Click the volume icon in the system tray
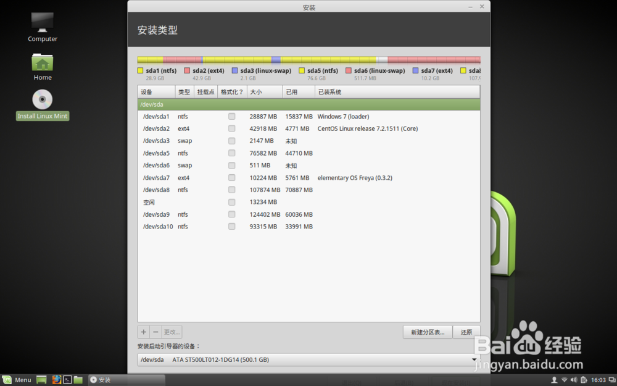Viewport: 617px width, 386px height. pyautogui.click(x=574, y=380)
